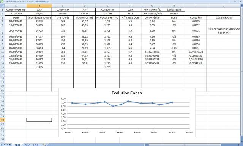Jump to last sheet with navigation arrow
This screenshot has height=146, width=243.
click(x=10, y=145)
